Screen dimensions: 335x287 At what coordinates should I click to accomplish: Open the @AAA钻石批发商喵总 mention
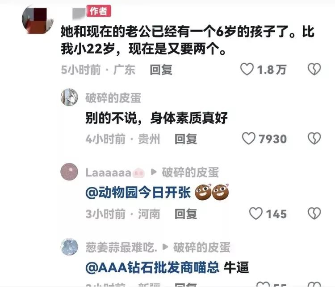[152, 267]
